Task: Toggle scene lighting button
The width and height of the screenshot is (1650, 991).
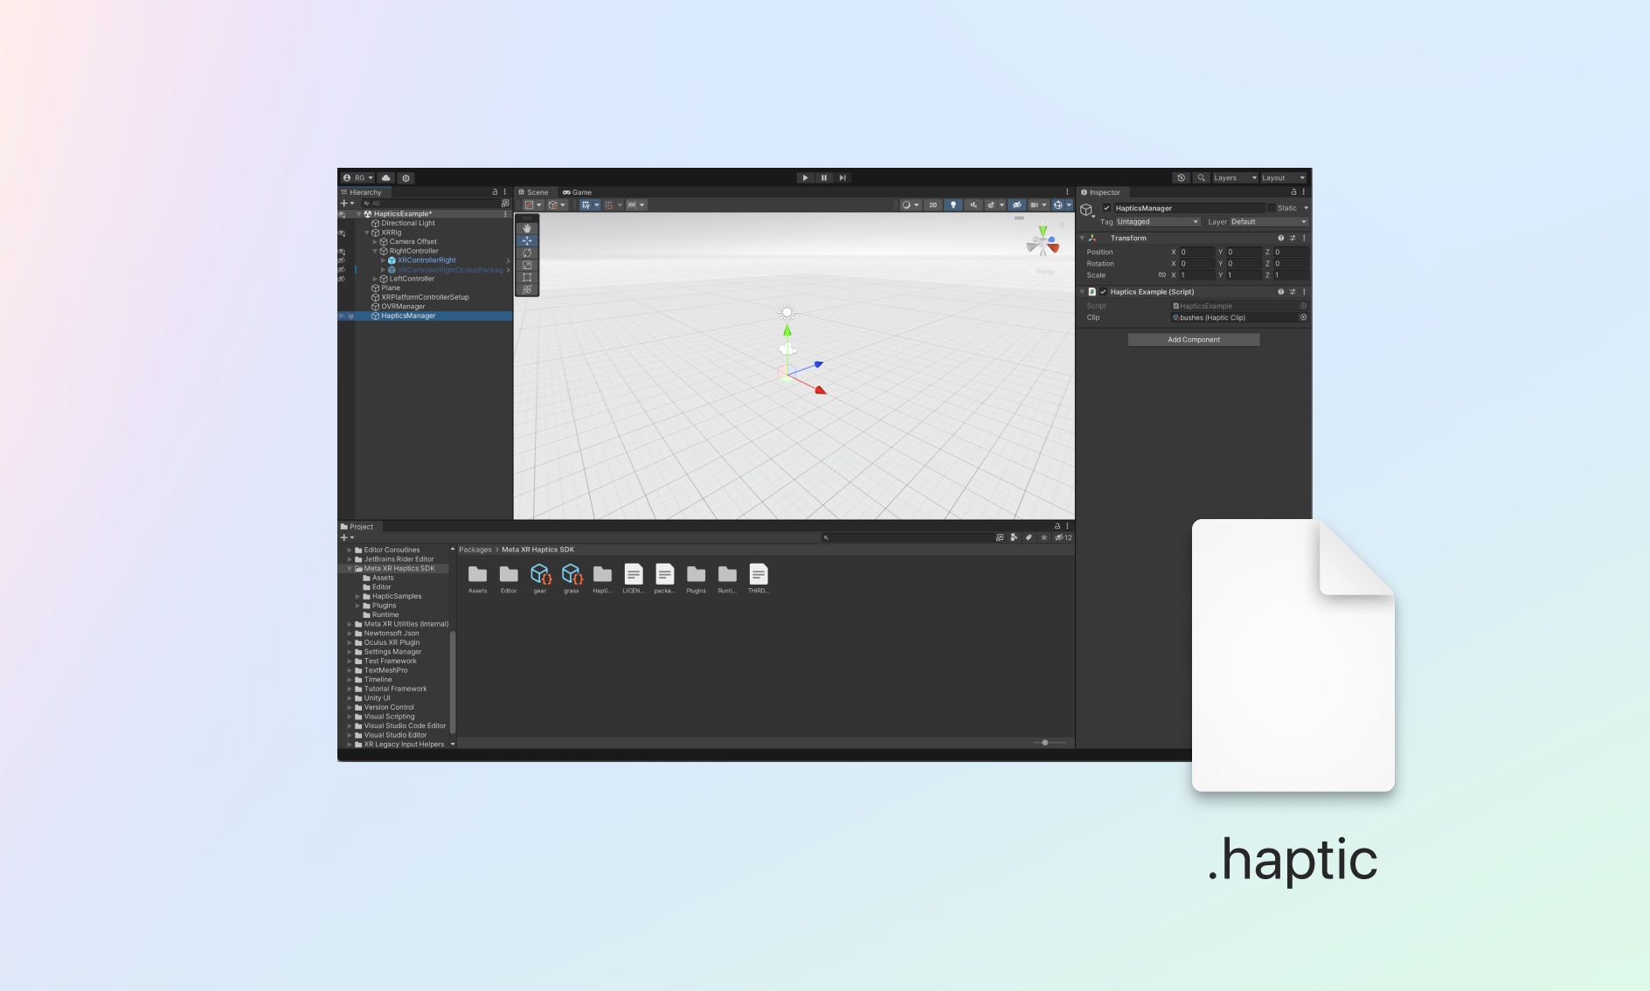Action: (x=953, y=205)
